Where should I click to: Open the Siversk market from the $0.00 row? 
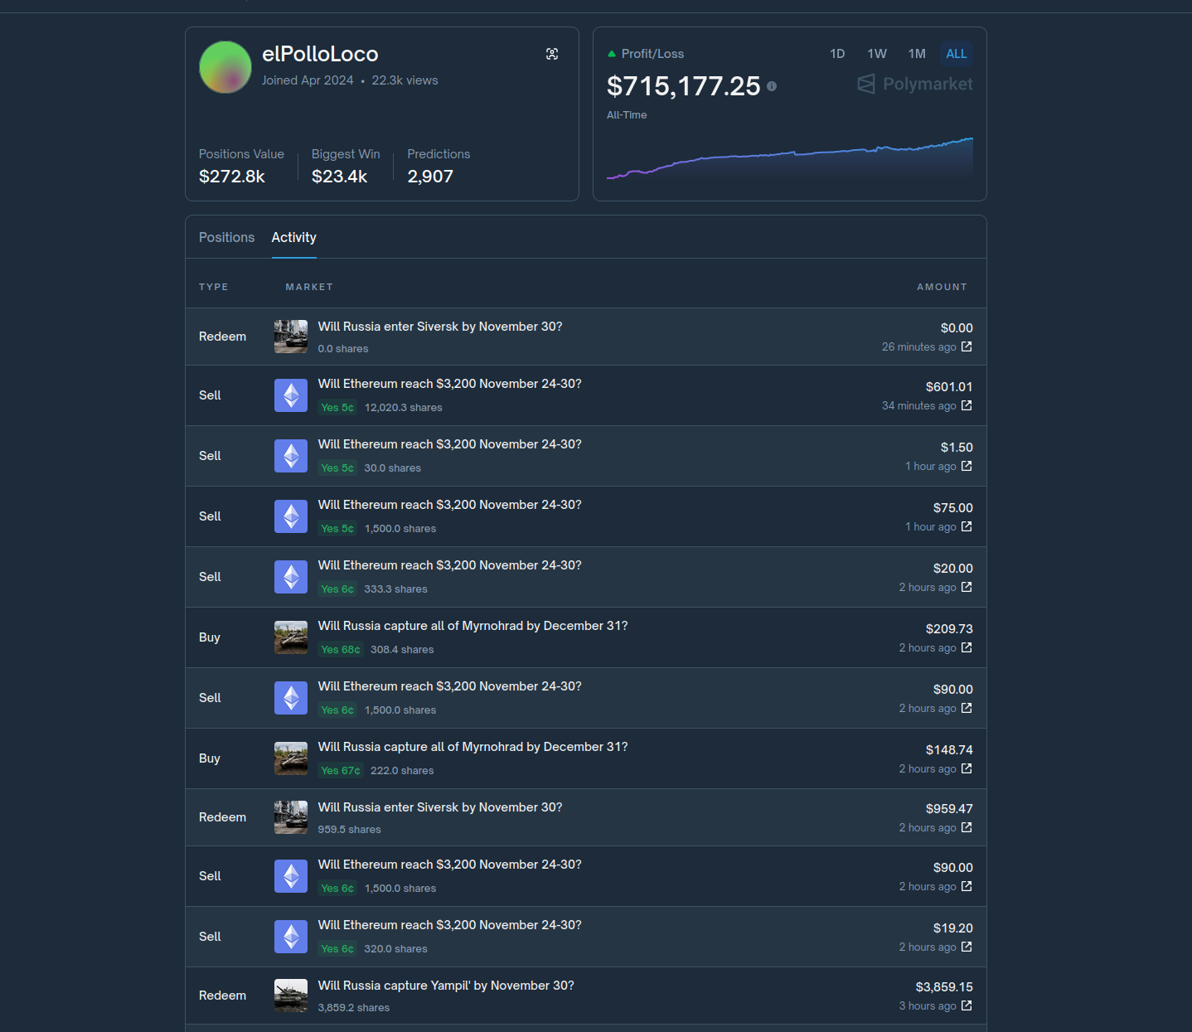[440, 327]
